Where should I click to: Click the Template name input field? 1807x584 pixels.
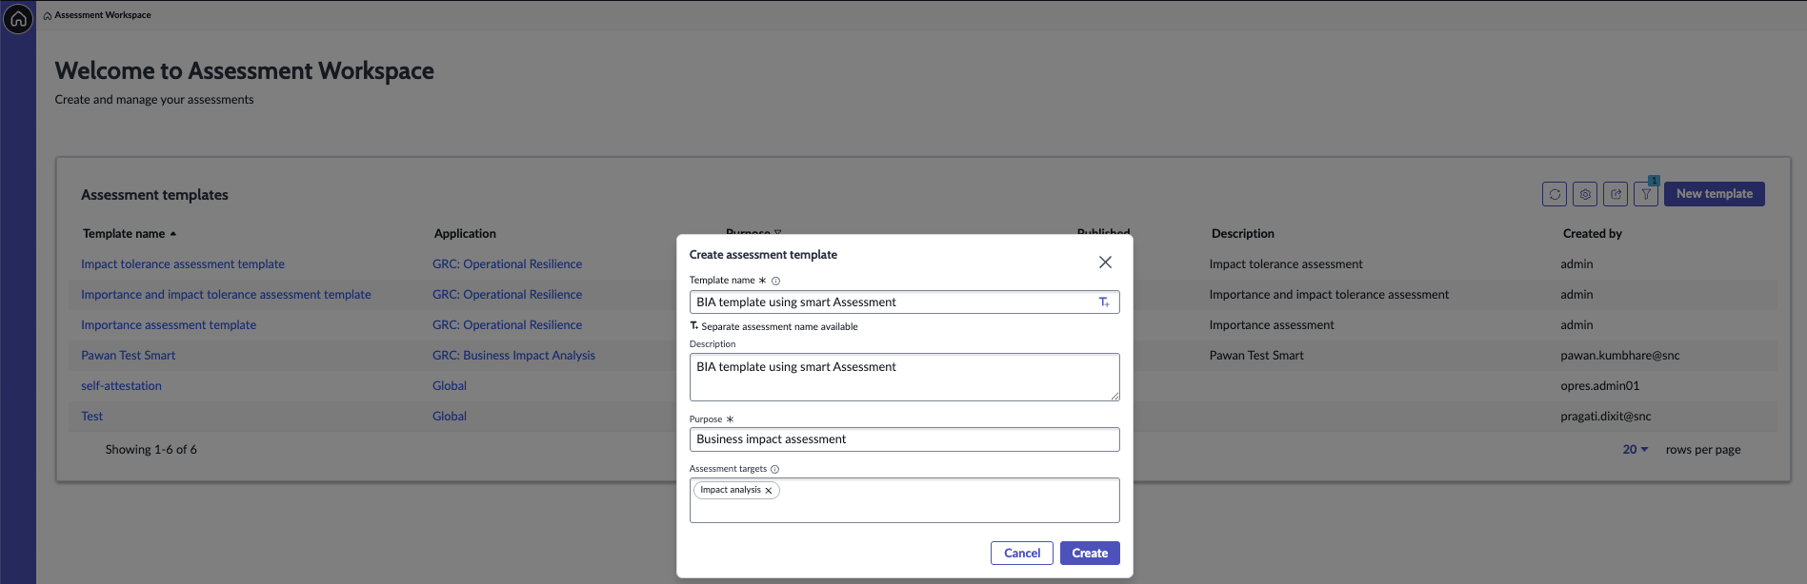coord(904,302)
